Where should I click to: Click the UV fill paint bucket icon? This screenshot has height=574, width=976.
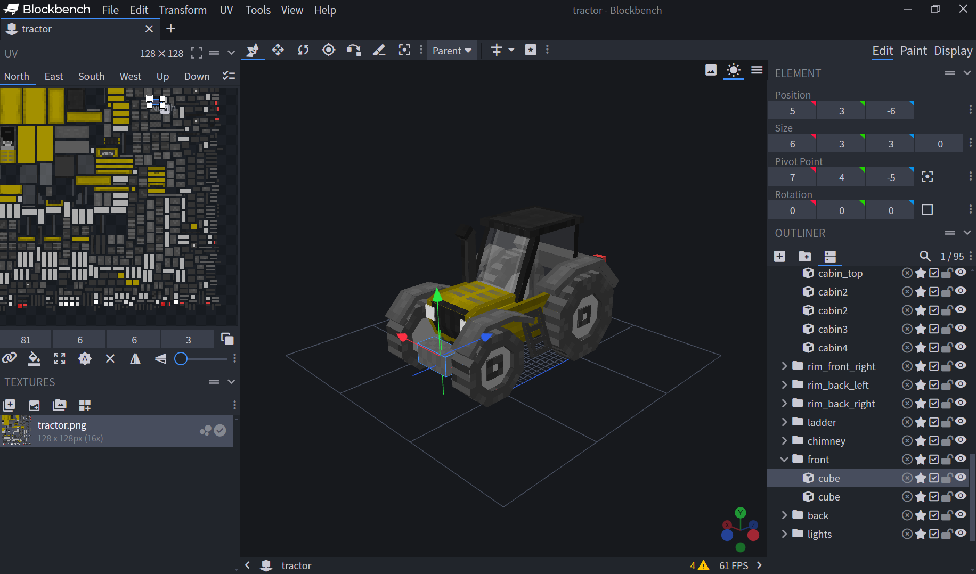click(34, 359)
